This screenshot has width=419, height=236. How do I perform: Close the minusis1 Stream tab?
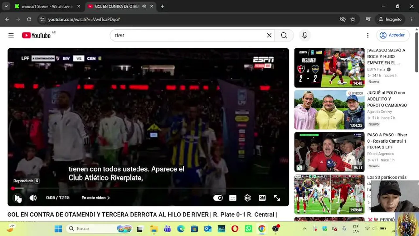(79, 6)
